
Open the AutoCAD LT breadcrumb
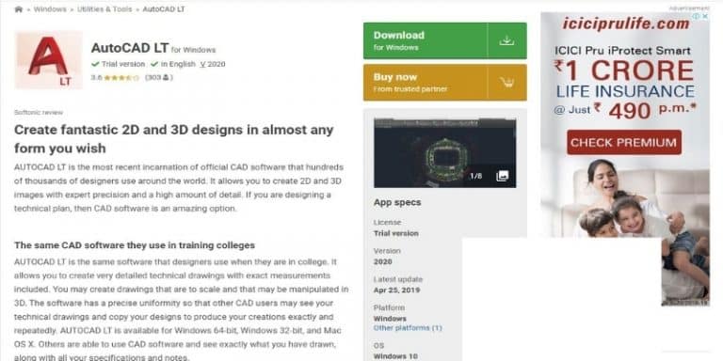[x=164, y=9]
